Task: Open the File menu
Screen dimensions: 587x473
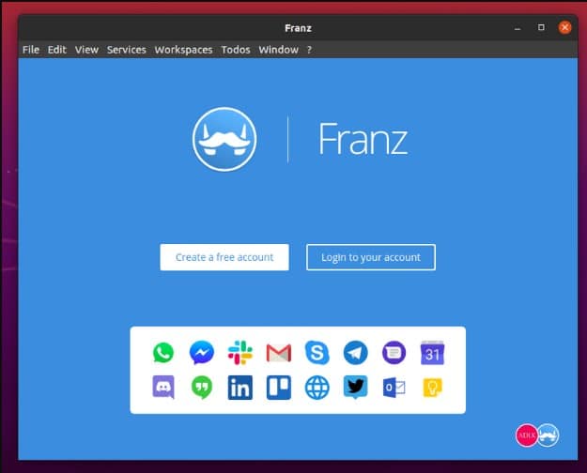Action: [x=31, y=50]
